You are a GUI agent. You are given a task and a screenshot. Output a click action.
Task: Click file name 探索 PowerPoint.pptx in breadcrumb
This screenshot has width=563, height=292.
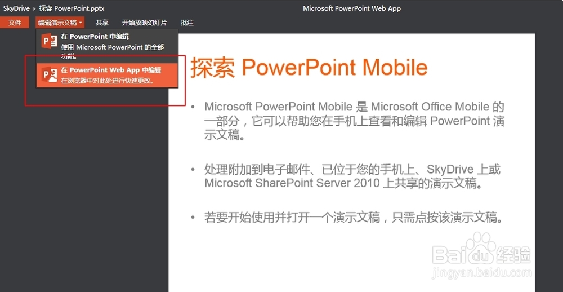click(72, 8)
